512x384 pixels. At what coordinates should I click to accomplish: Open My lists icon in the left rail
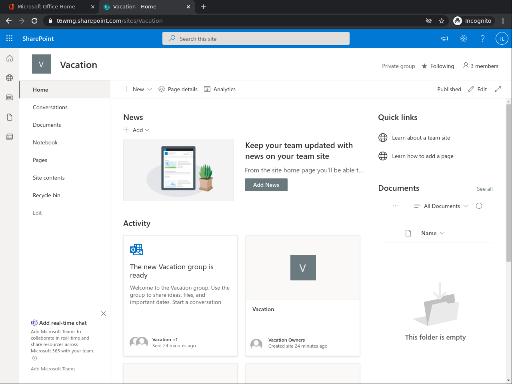click(x=10, y=137)
